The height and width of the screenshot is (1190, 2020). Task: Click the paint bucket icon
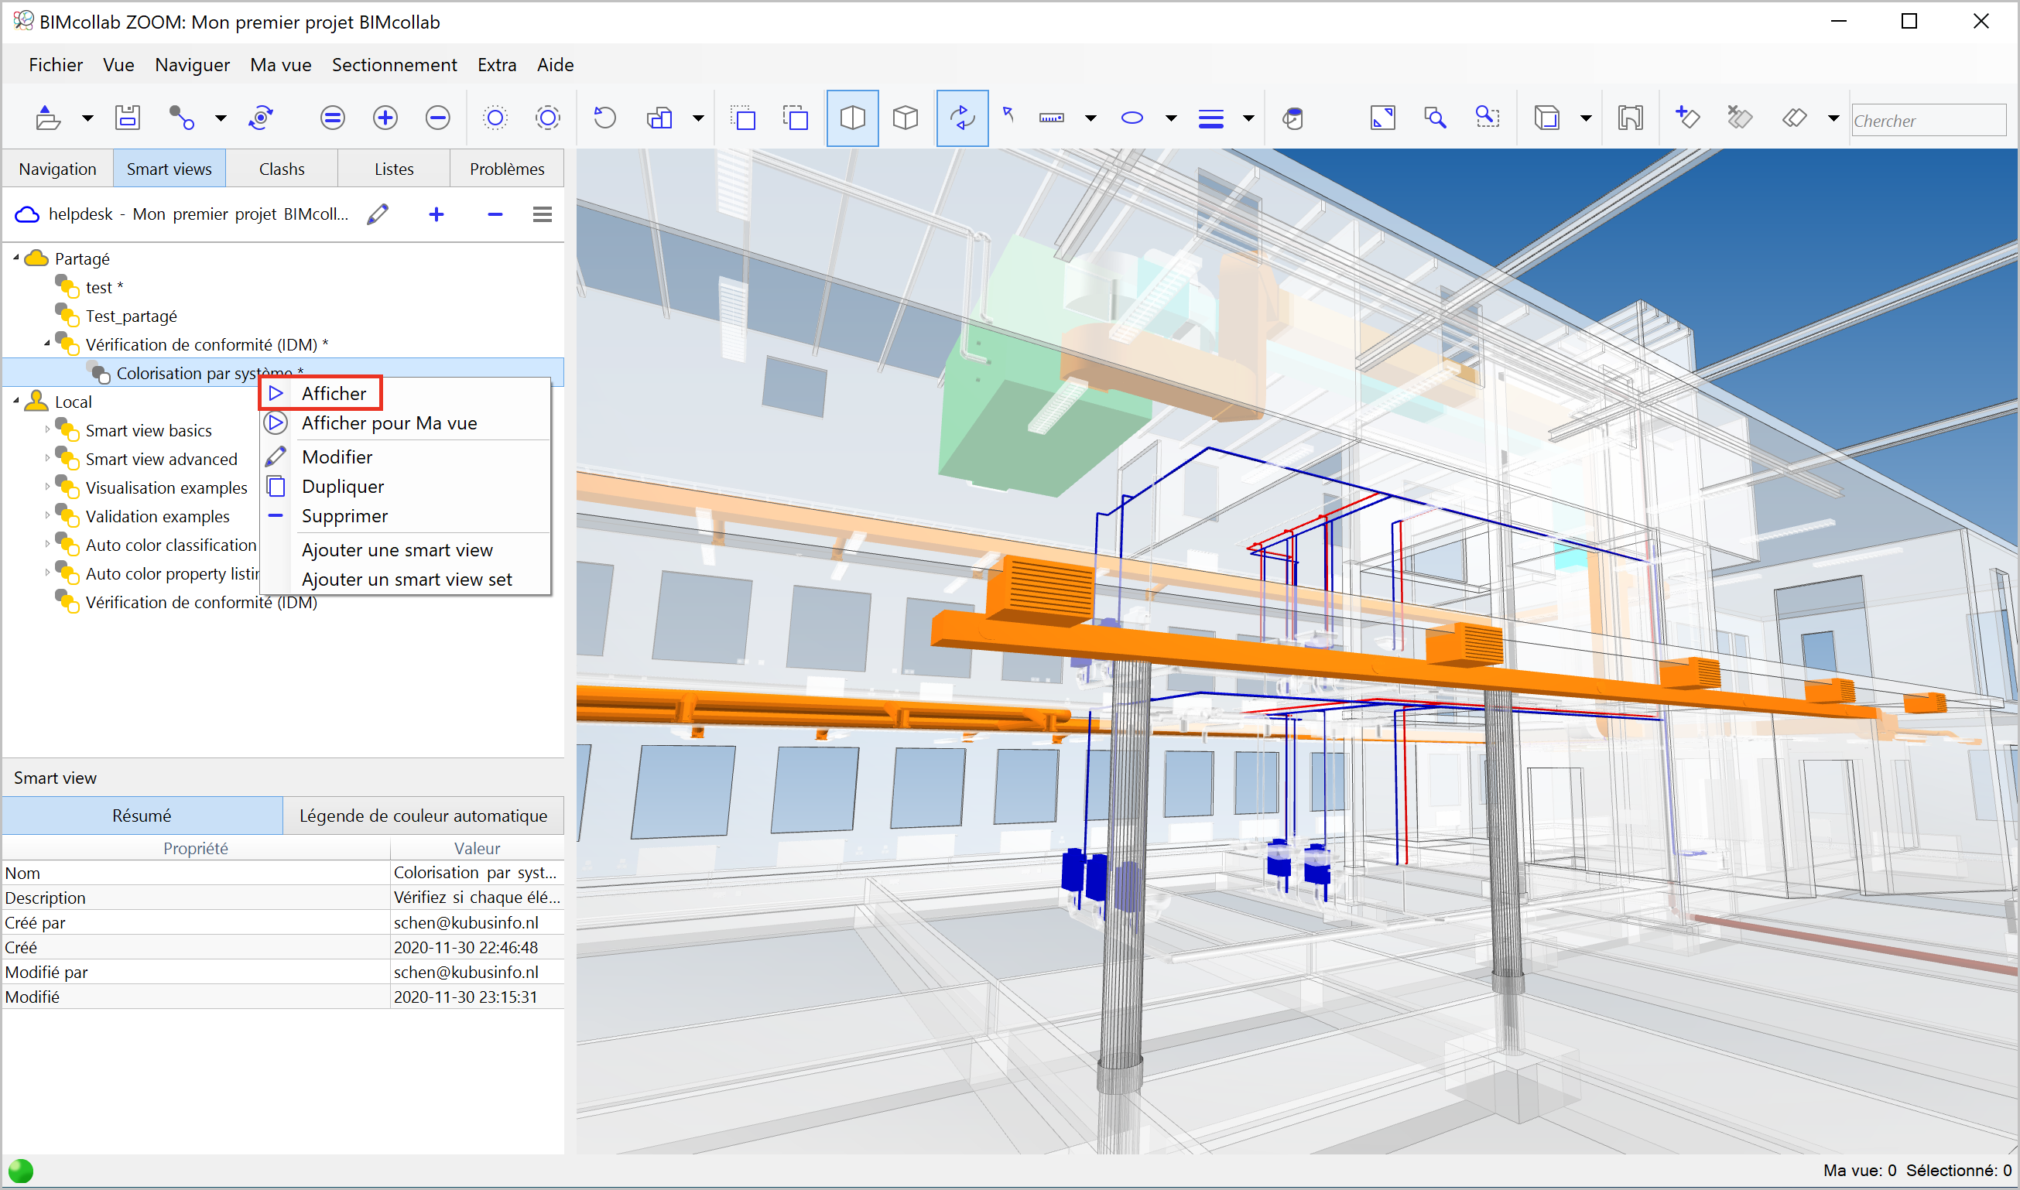(1292, 118)
